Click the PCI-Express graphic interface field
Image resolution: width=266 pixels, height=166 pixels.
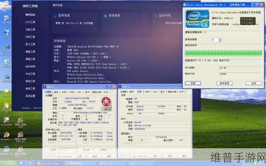161,137
